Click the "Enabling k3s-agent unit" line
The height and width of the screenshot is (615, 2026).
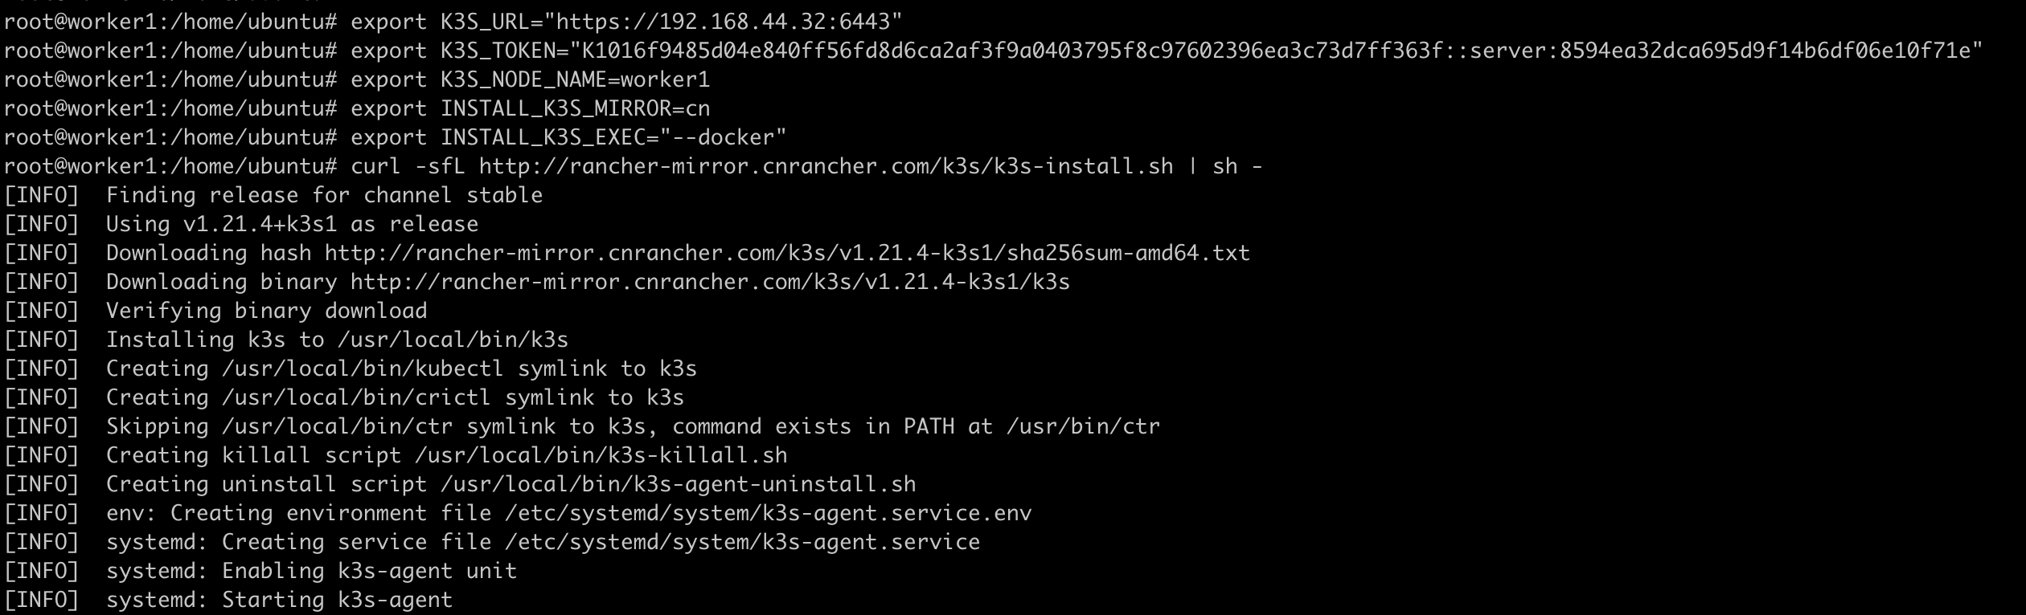click(311, 571)
